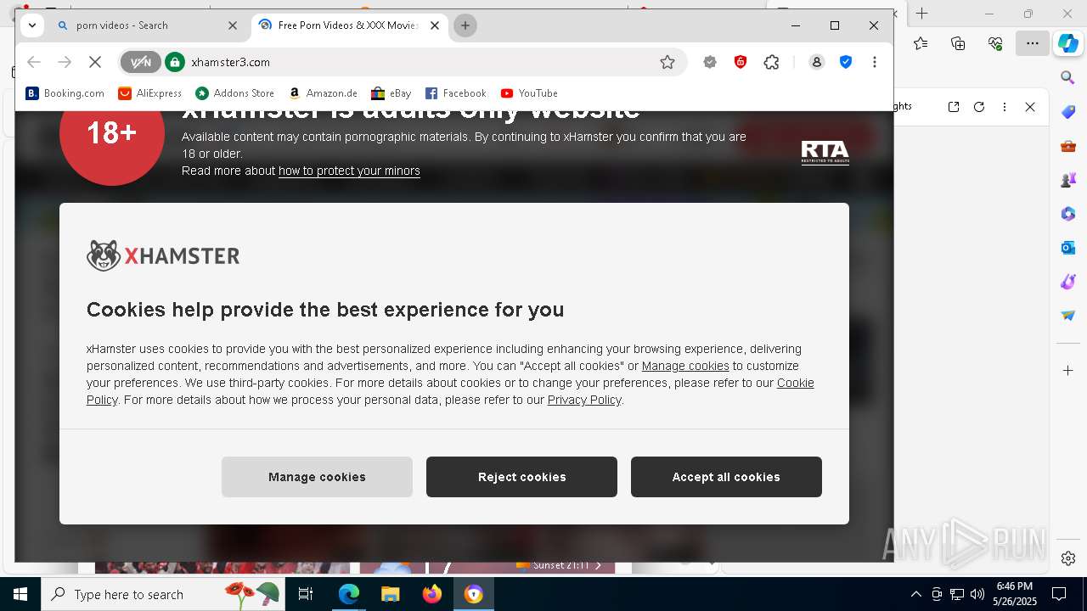Open Edge browser essentials heart icon
Screen dimensions: 1087x611
click(x=995, y=44)
